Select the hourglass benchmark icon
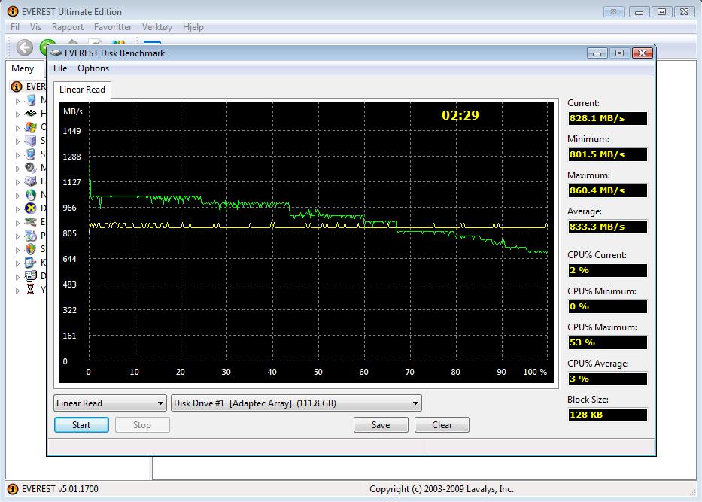The width and height of the screenshot is (702, 502). pos(30,290)
